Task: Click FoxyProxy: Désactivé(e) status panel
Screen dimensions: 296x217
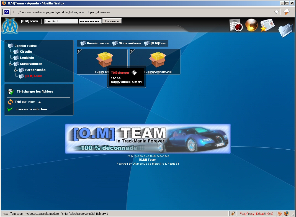Action: 256,214
